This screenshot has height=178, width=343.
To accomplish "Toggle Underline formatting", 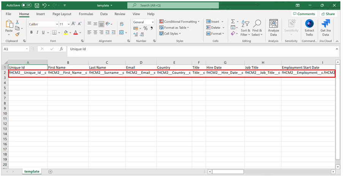I will tap(43, 32).
